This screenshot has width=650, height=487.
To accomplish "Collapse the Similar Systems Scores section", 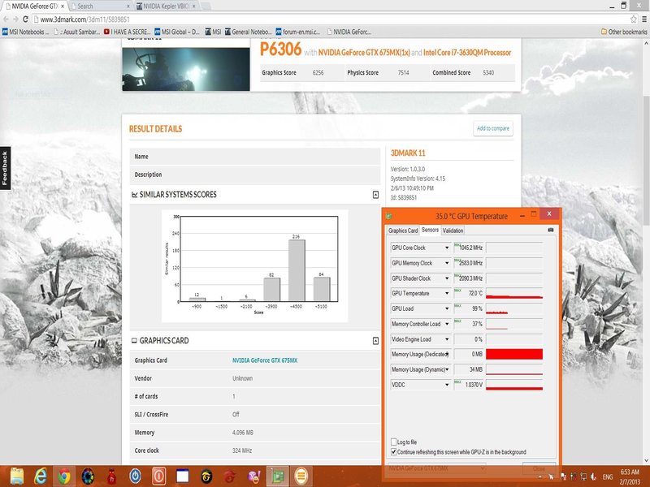I will point(375,195).
